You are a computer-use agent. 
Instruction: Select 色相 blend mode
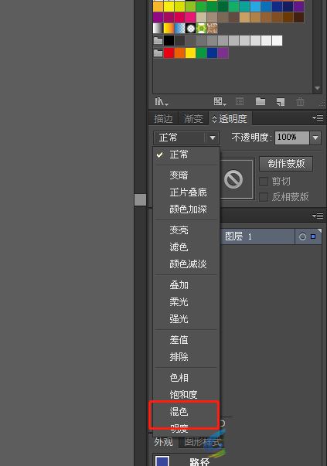pyautogui.click(x=186, y=377)
